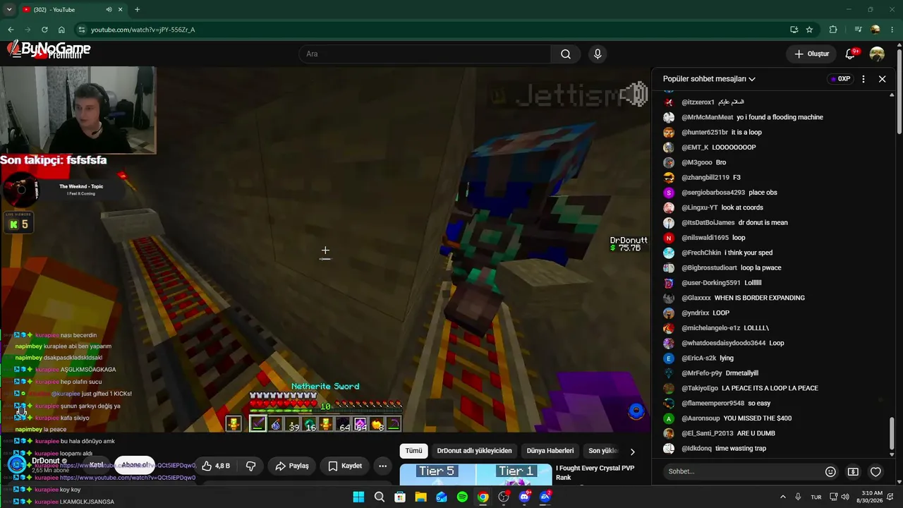
Task: Subscribe with the Abone ol button
Action: pos(135,465)
